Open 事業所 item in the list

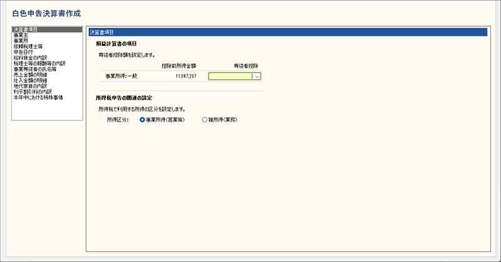click(20, 41)
